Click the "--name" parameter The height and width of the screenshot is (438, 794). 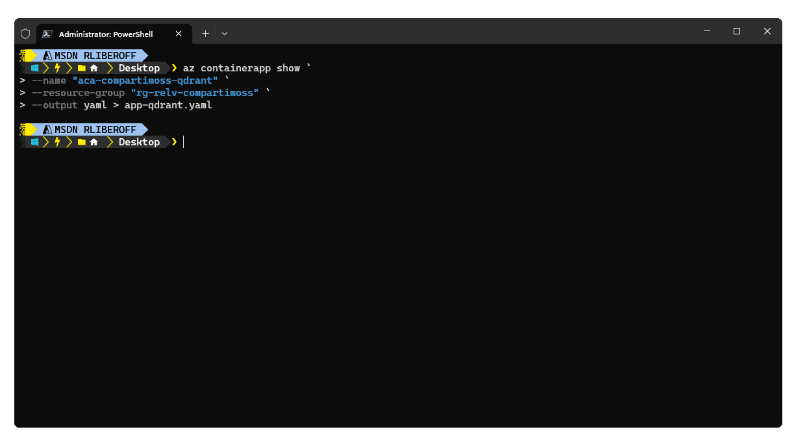49,80
